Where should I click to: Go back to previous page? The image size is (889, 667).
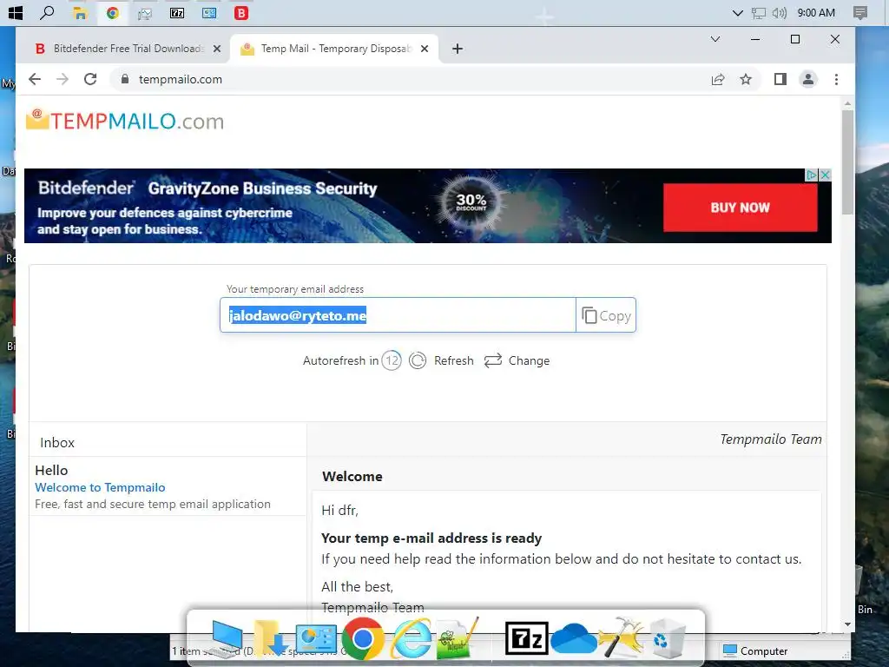coord(35,79)
